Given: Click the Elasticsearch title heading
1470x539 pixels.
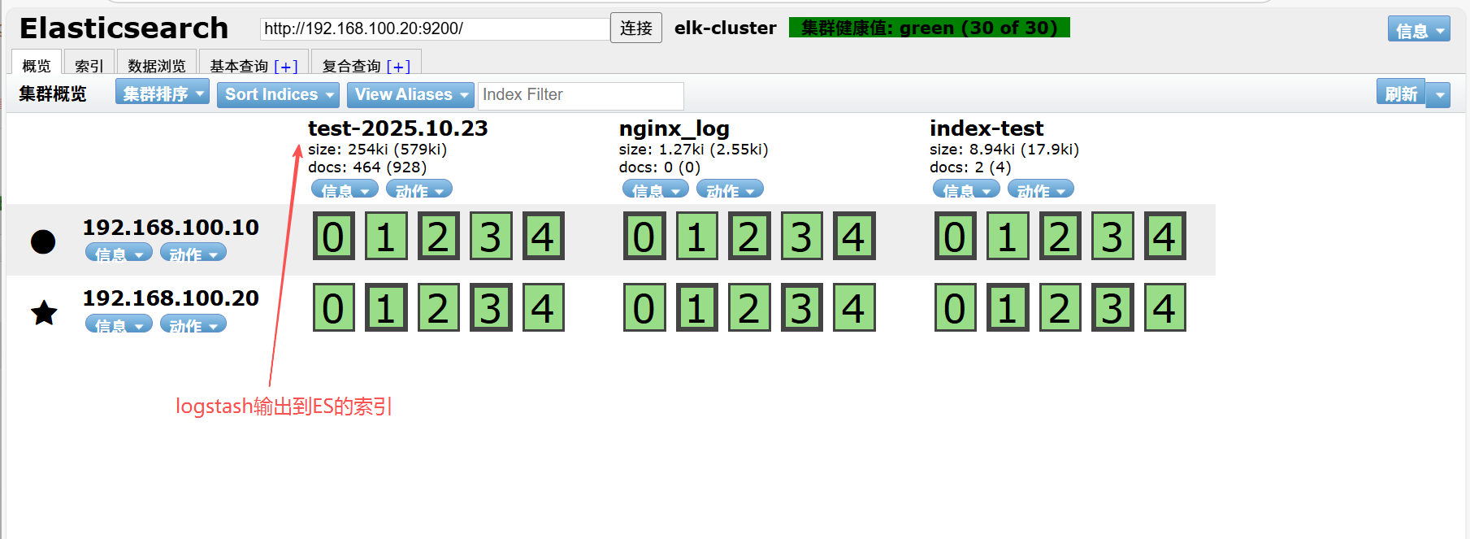Looking at the screenshot, I should 124,28.
